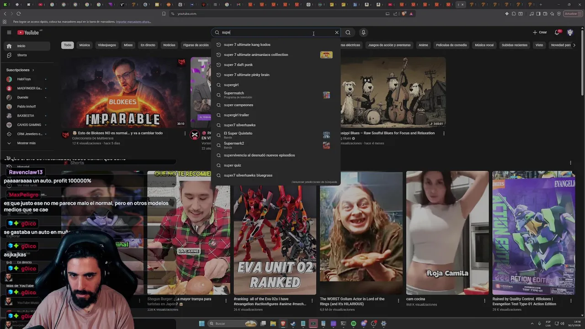Select the 'Figuras de acción' chip
585x329 pixels.
pyautogui.click(x=196, y=45)
